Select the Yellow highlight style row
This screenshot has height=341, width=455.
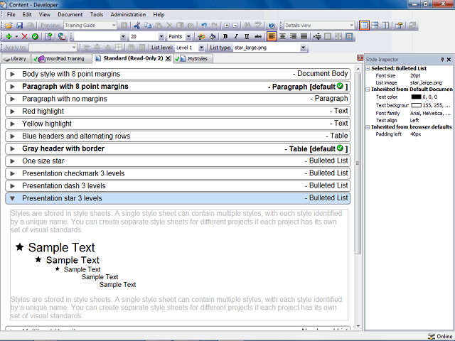tap(178, 124)
